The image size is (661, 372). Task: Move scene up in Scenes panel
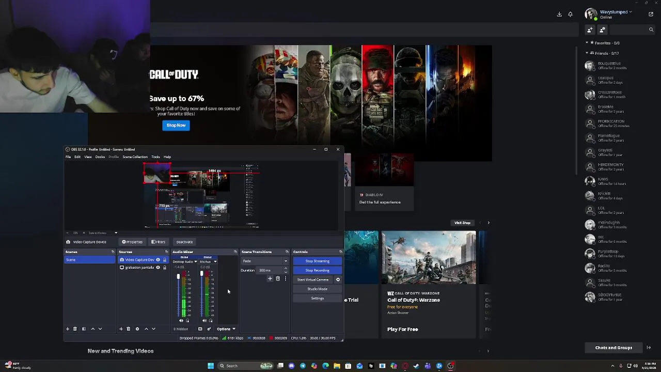tap(93, 329)
